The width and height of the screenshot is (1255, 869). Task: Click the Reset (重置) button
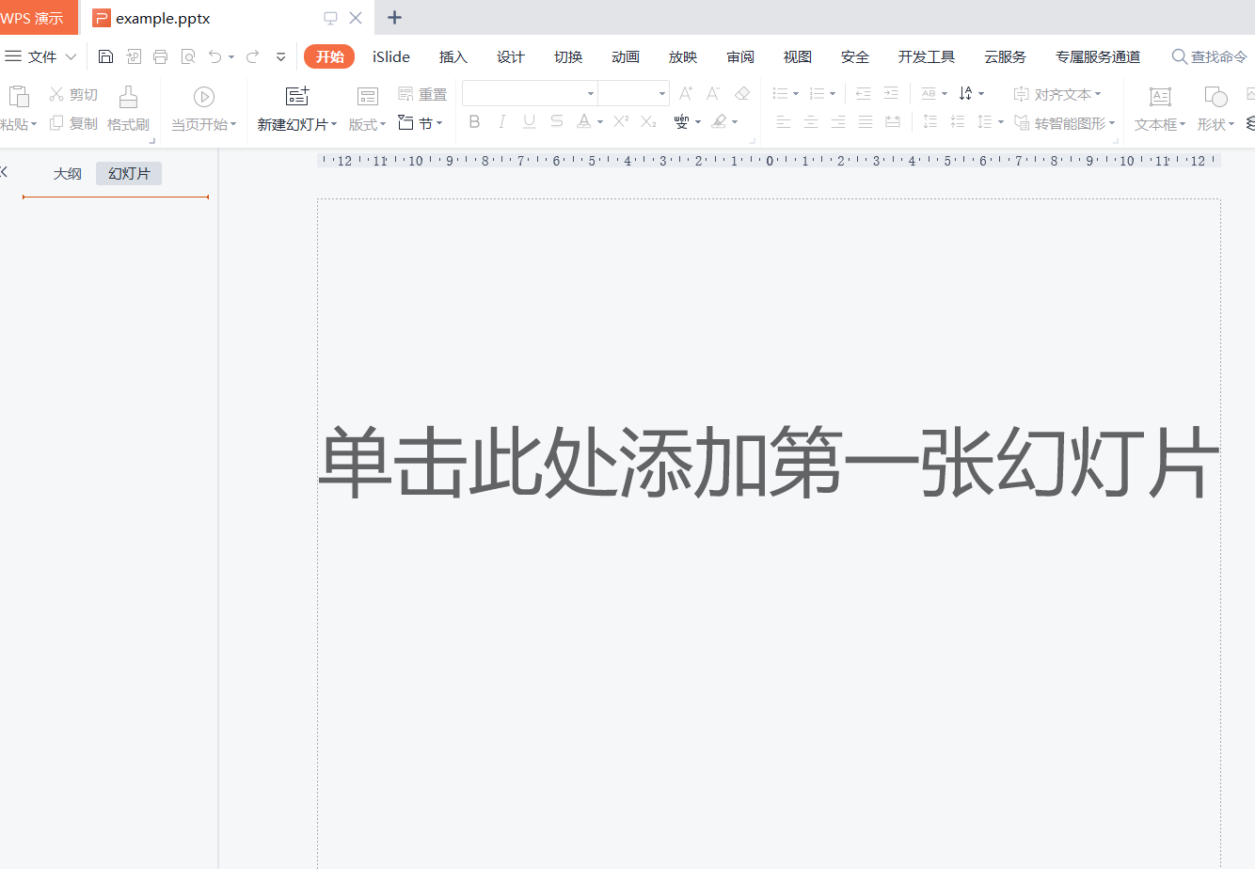[422, 94]
